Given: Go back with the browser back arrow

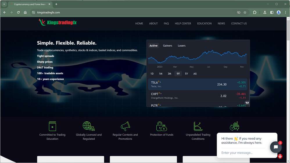Looking at the screenshot, I should click(x=5, y=13).
